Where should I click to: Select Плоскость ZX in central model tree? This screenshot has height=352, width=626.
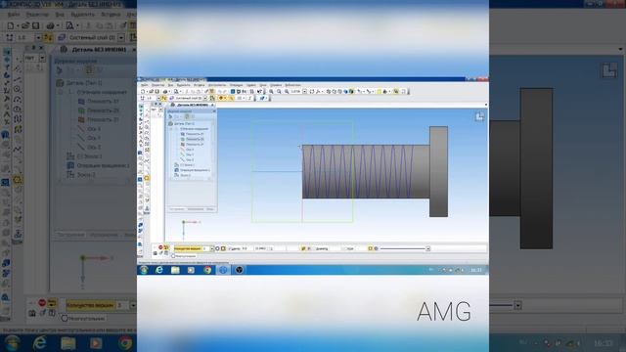(195, 139)
